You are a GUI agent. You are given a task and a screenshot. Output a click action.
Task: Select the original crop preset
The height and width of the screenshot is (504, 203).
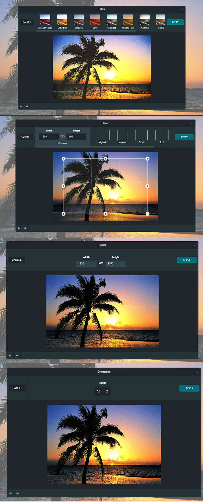coord(102,135)
